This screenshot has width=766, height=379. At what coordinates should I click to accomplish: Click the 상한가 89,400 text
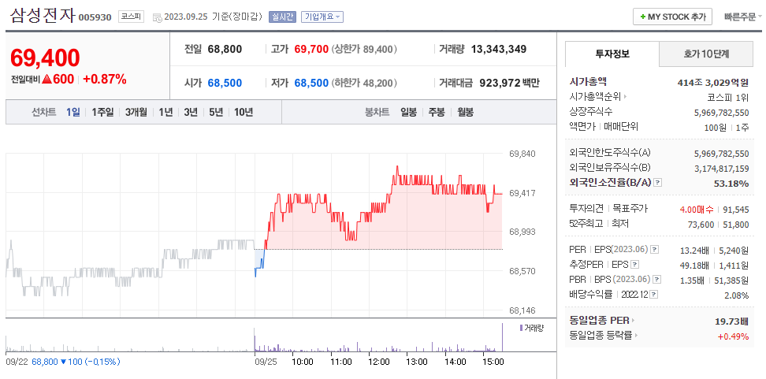click(x=364, y=49)
